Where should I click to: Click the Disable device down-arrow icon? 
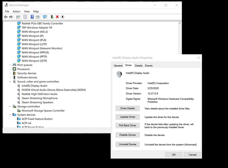click(62, 17)
